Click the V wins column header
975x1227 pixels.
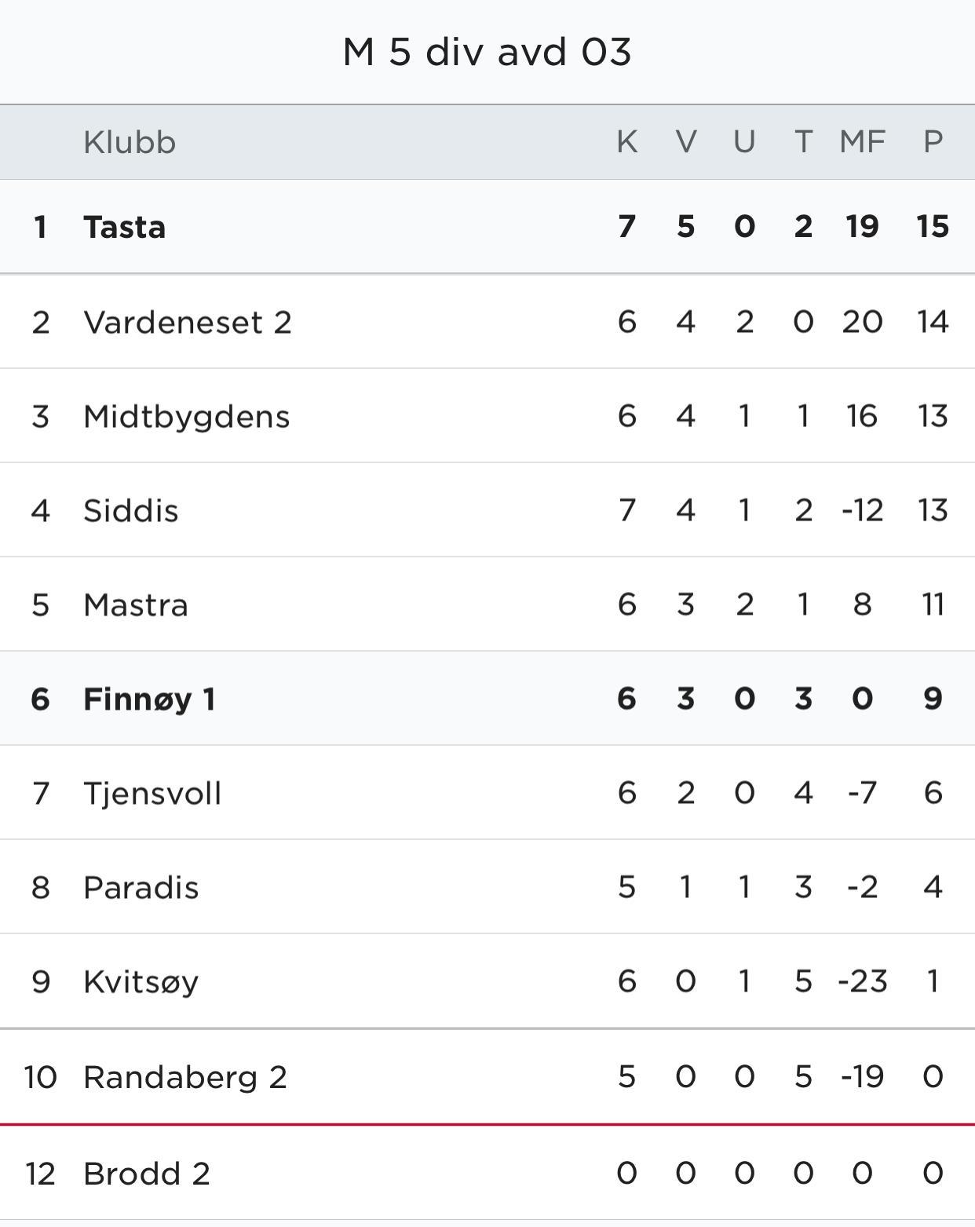coord(686,142)
